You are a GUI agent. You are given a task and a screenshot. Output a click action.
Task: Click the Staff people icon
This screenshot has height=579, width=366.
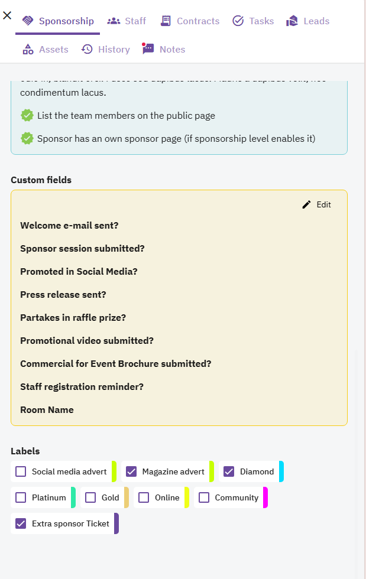click(114, 21)
